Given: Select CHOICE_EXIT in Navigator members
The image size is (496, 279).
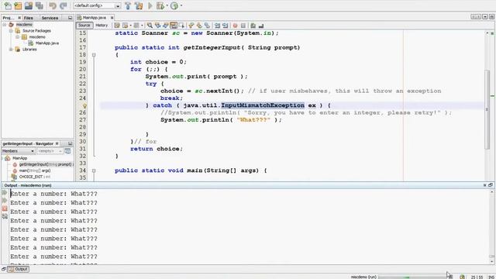Looking at the screenshot, I should (x=34, y=177).
